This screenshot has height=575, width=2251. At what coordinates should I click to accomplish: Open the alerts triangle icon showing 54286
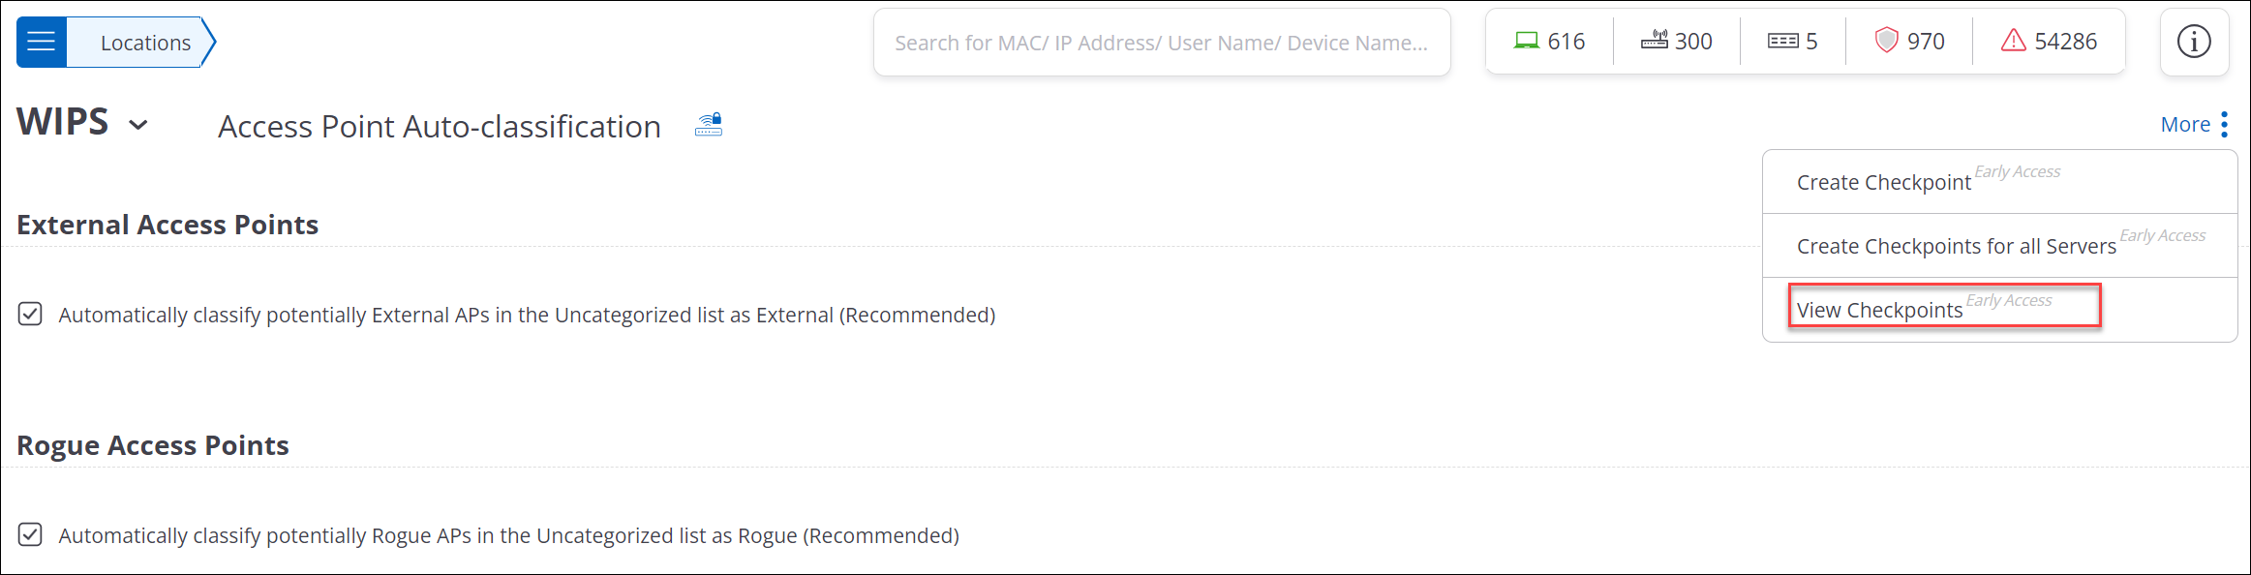point(2014,41)
